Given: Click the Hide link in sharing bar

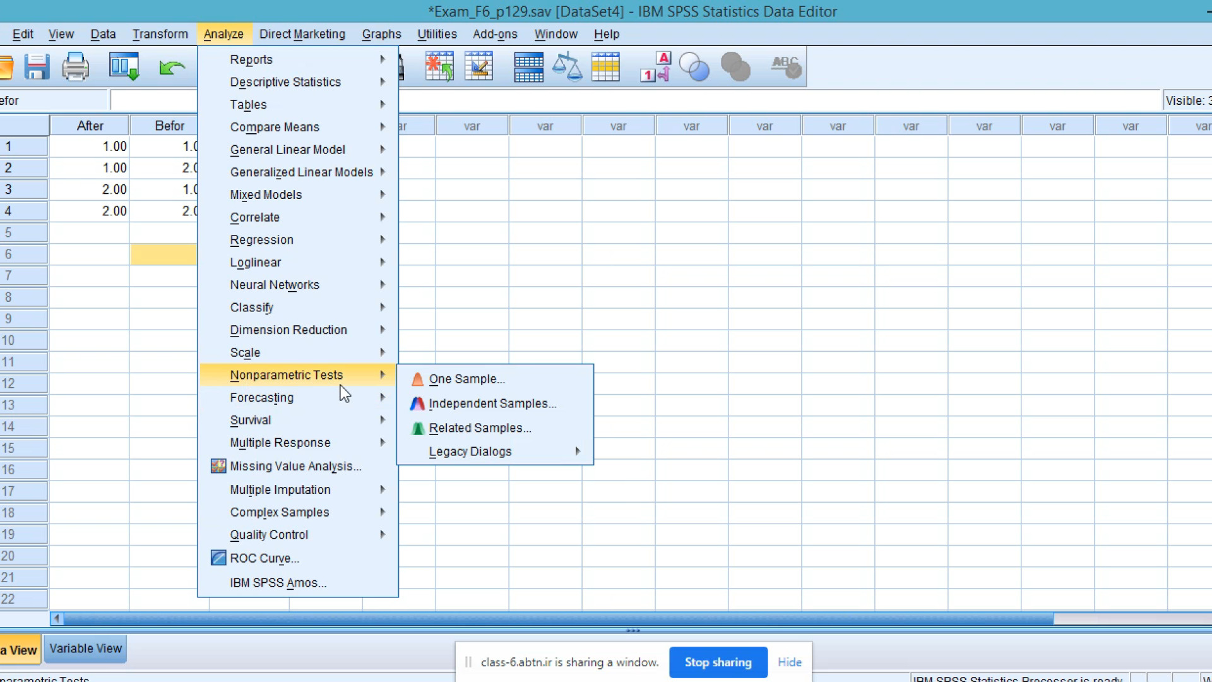Looking at the screenshot, I should pyautogui.click(x=789, y=662).
